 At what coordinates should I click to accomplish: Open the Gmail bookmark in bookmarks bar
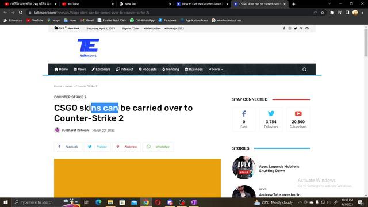(87, 21)
